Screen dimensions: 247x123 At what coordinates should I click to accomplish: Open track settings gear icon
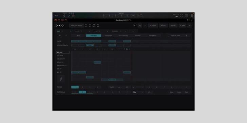pyautogui.click(x=187, y=35)
